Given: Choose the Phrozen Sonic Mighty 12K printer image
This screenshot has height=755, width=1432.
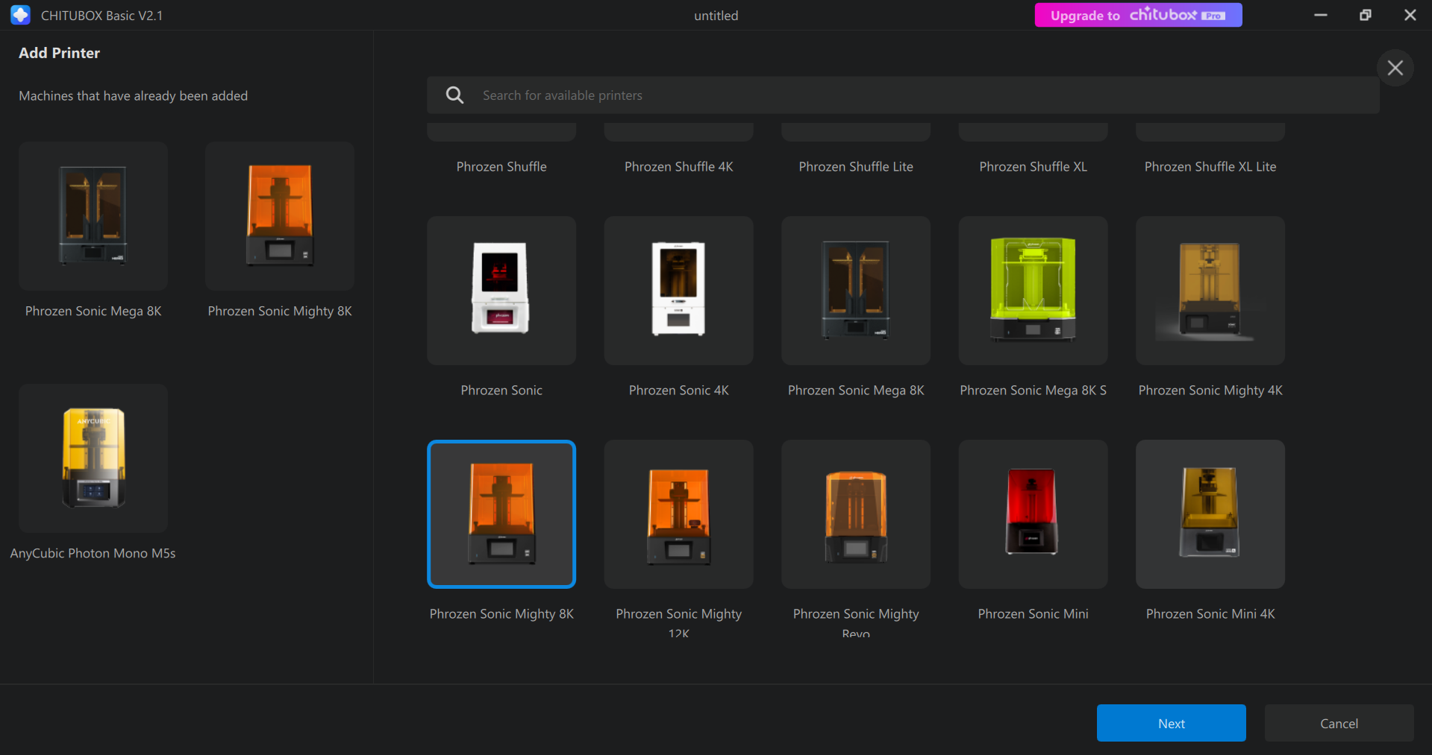Looking at the screenshot, I should click(x=678, y=514).
